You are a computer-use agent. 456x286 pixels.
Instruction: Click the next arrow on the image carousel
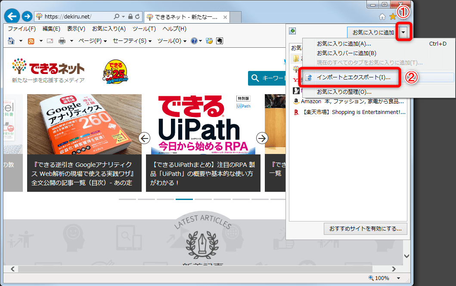pos(262,138)
